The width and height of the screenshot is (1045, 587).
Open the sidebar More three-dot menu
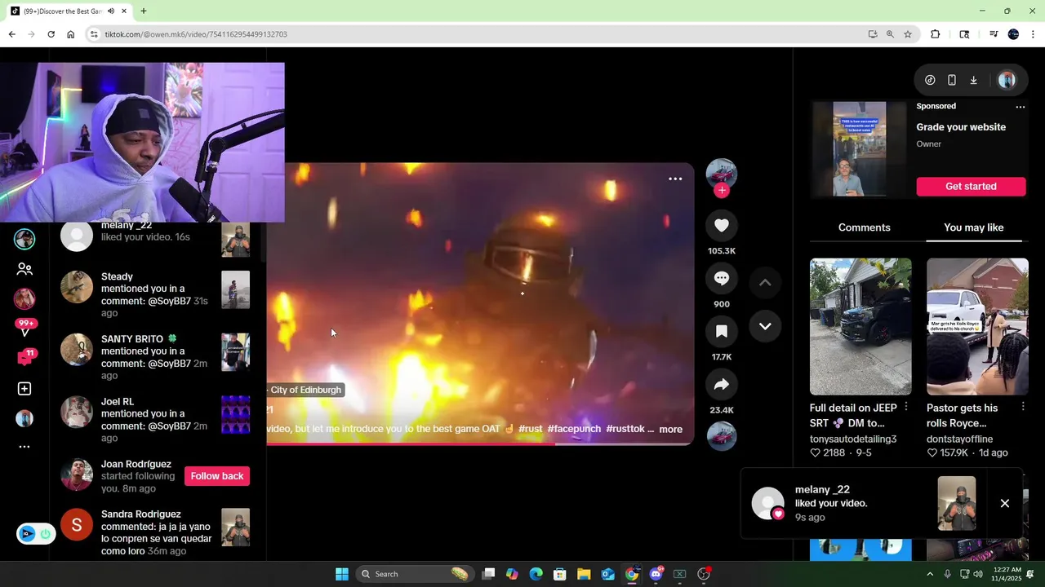24,447
